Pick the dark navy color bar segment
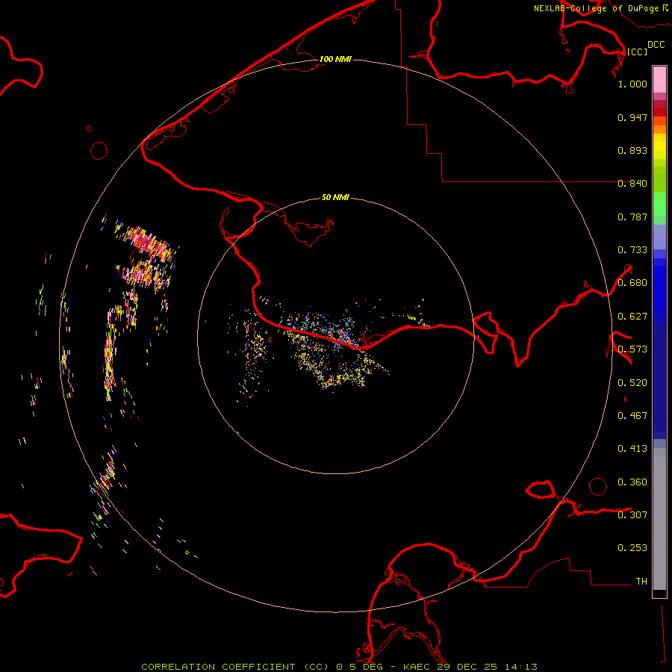672x672 pixels. tap(659, 382)
